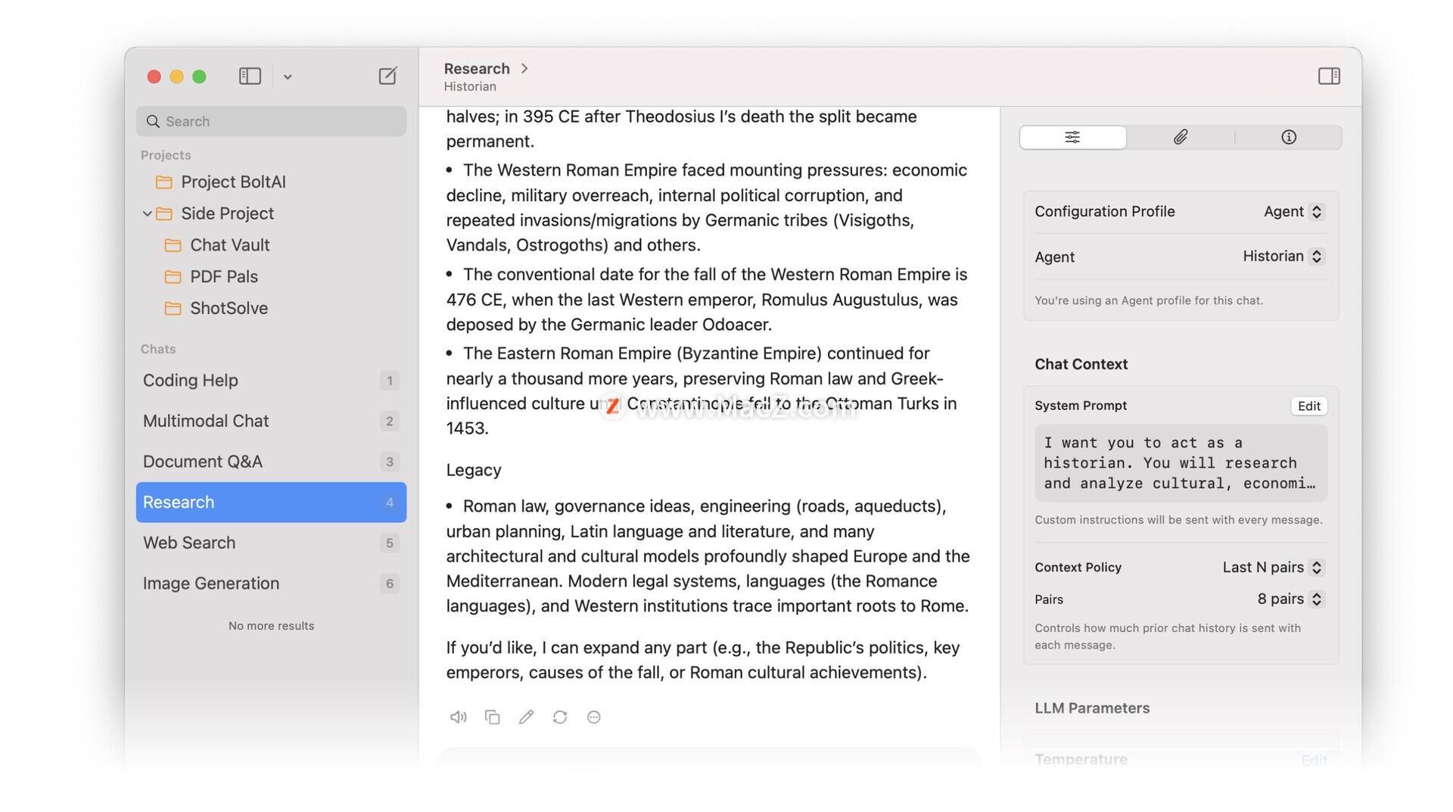Image resolution: width=1453 pixels, height=812 pixels.
Task: Open the more options ellipsis icon
Action: (594, 717)
